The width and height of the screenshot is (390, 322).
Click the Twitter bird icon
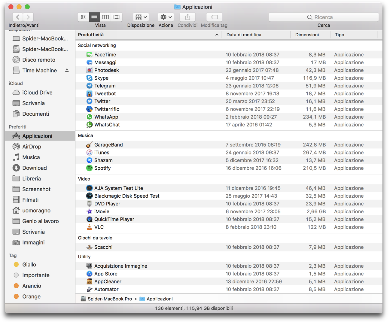click(89, 102)
